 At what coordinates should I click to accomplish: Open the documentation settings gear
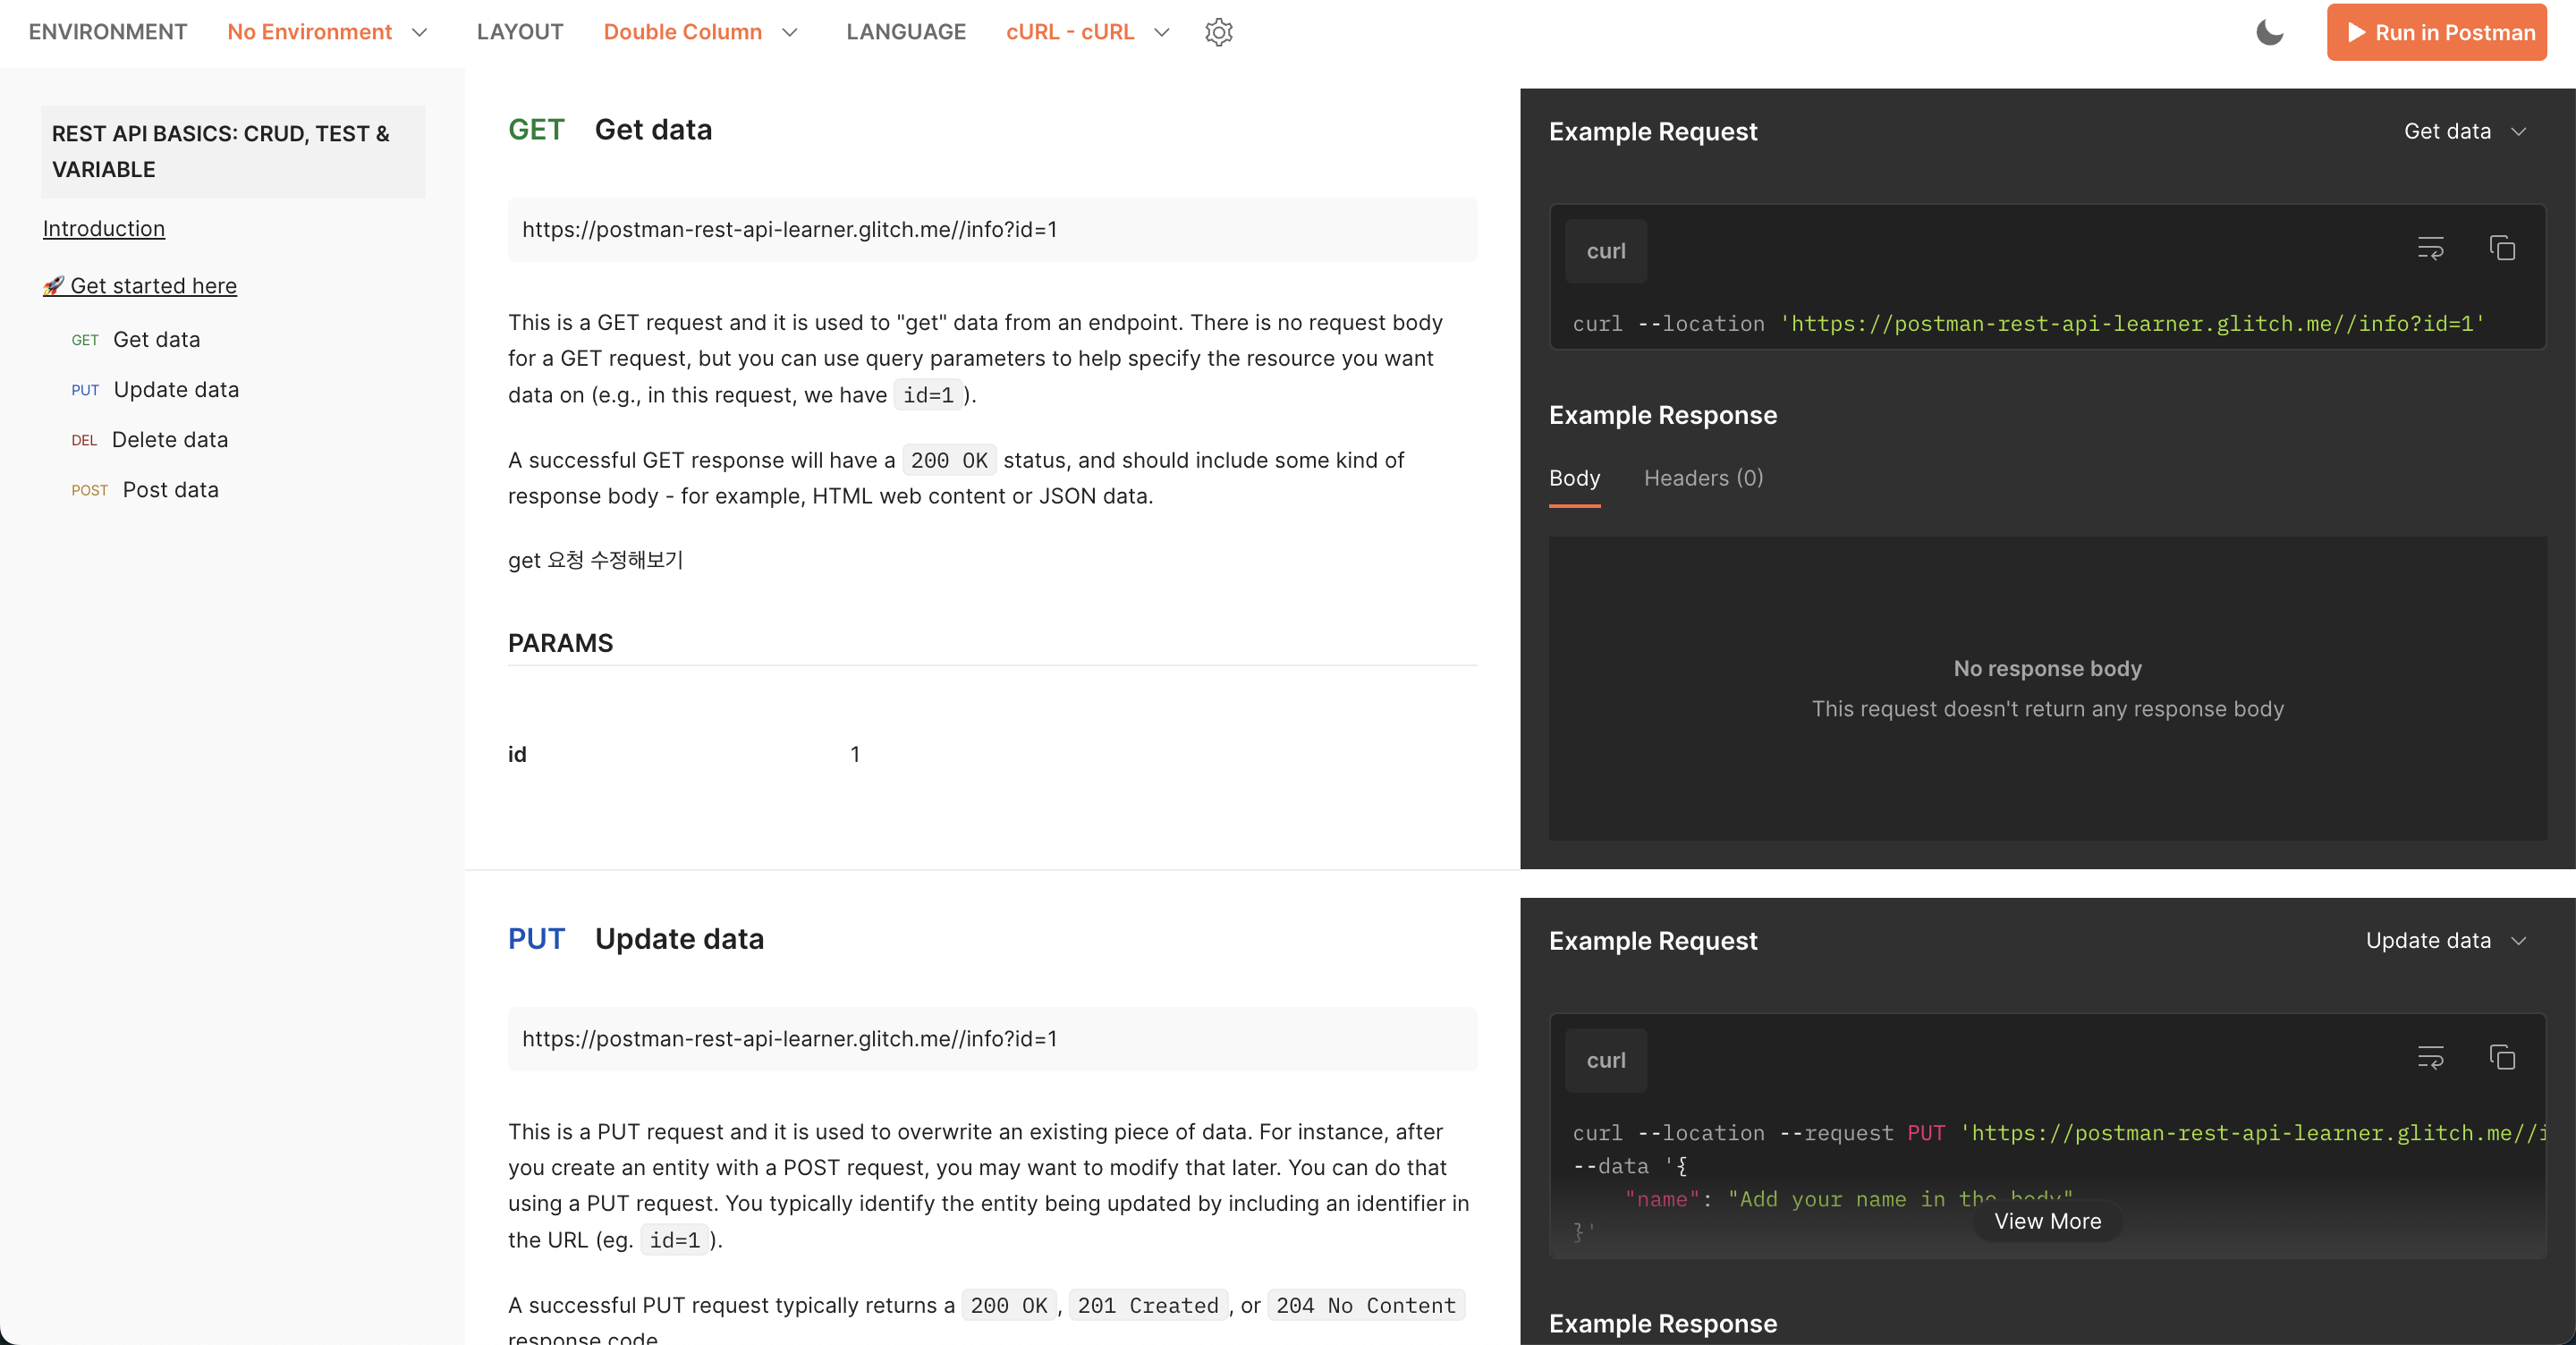click(1218, 32)
